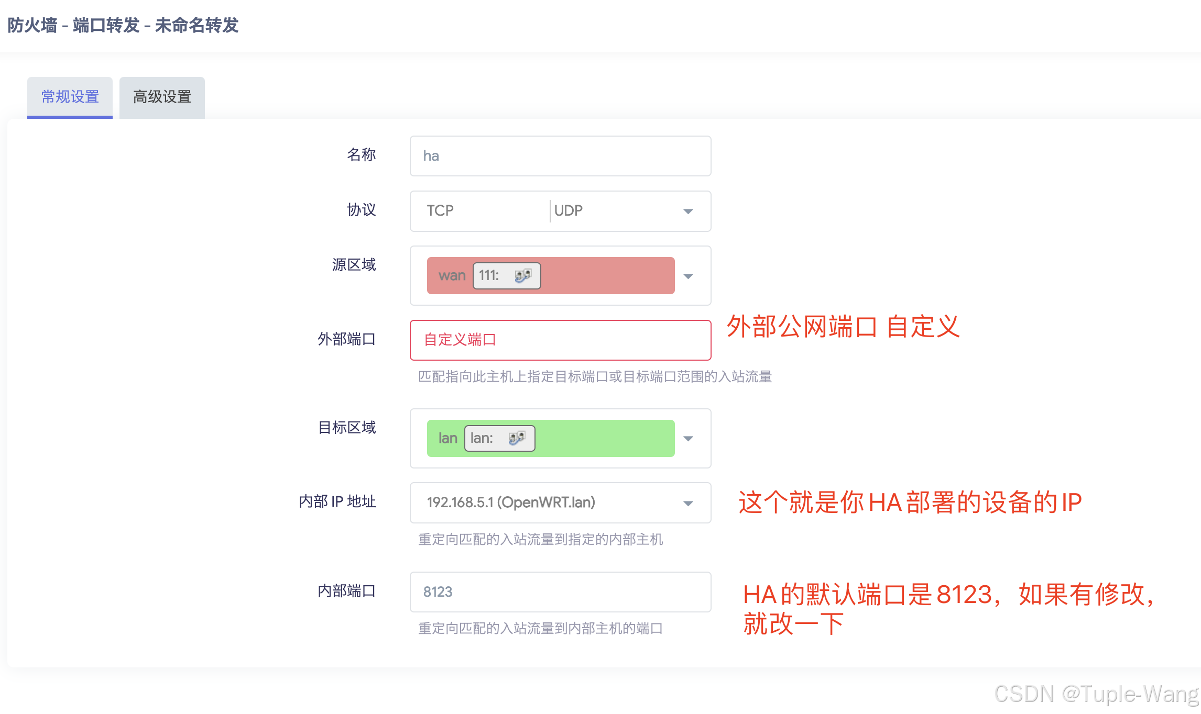Click the TCP protocol entry

pos(440,210)
